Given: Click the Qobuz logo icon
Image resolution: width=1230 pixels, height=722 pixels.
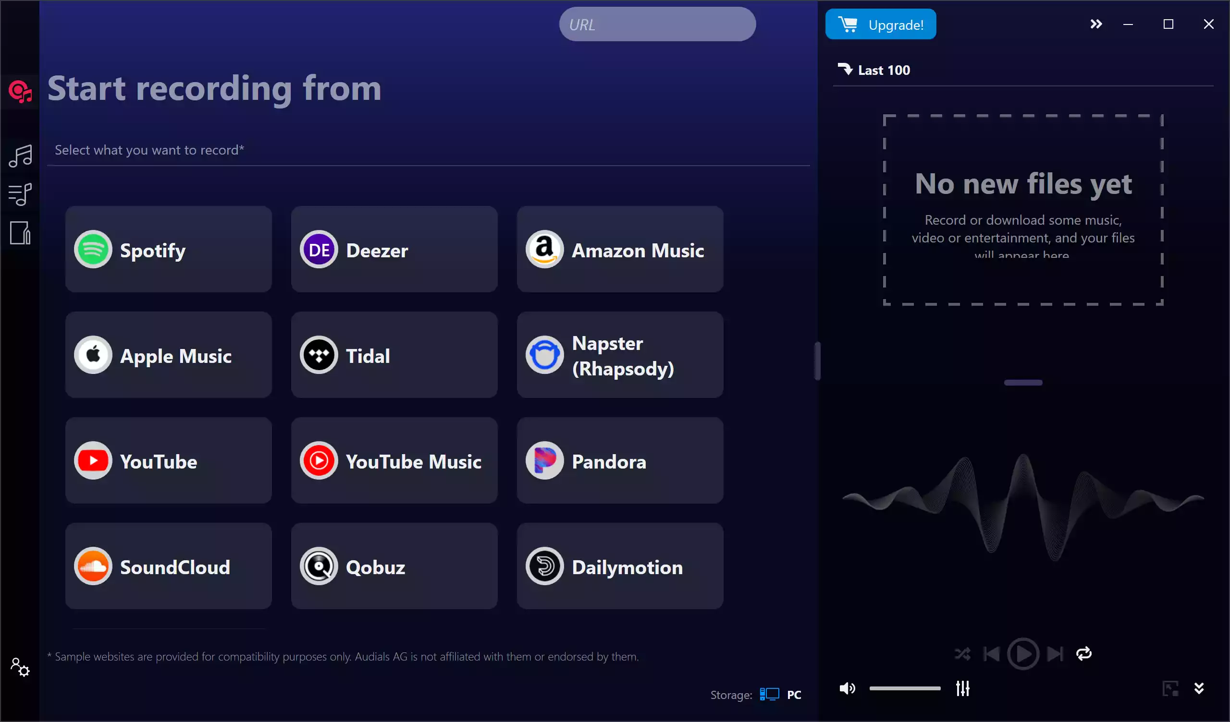Looking at the screenshot, I should [319, 566].
